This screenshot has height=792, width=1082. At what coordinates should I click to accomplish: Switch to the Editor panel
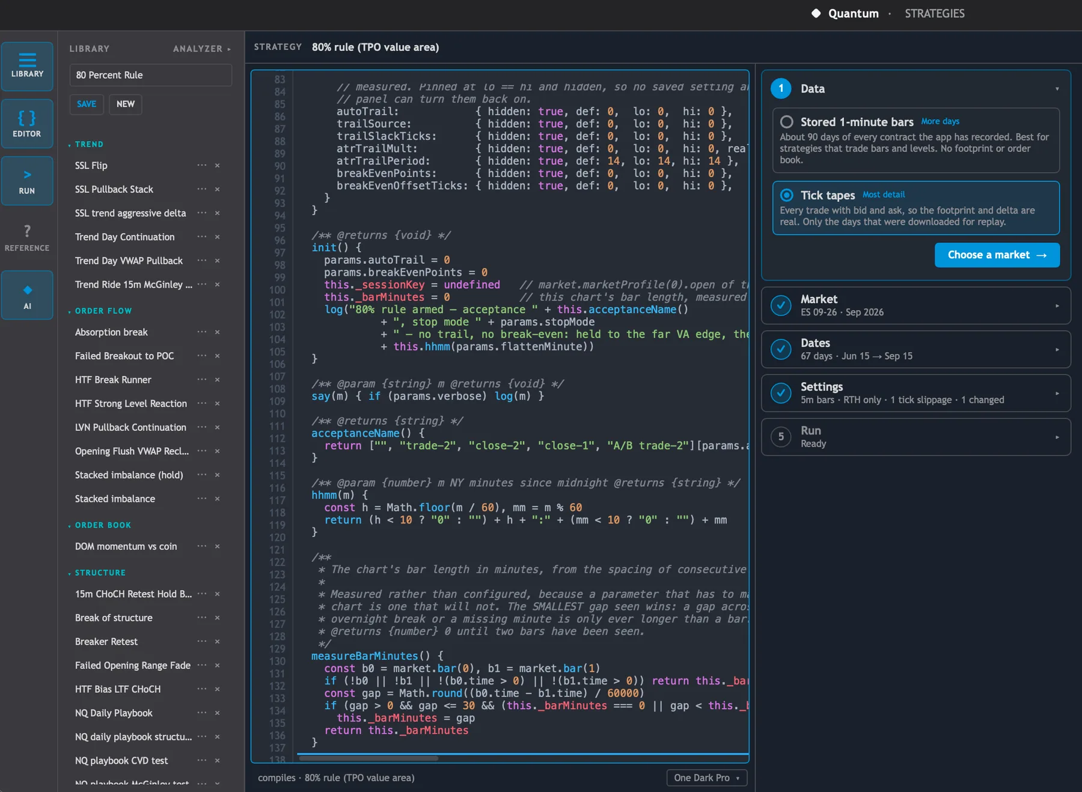[x=27, y=123]
